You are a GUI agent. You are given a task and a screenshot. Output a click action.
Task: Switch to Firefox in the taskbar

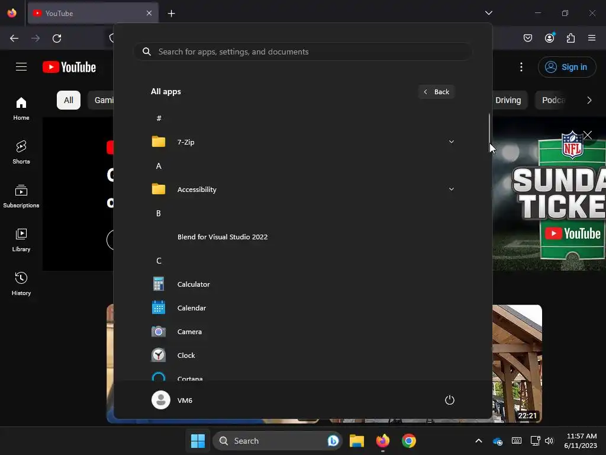click(383, 441)
